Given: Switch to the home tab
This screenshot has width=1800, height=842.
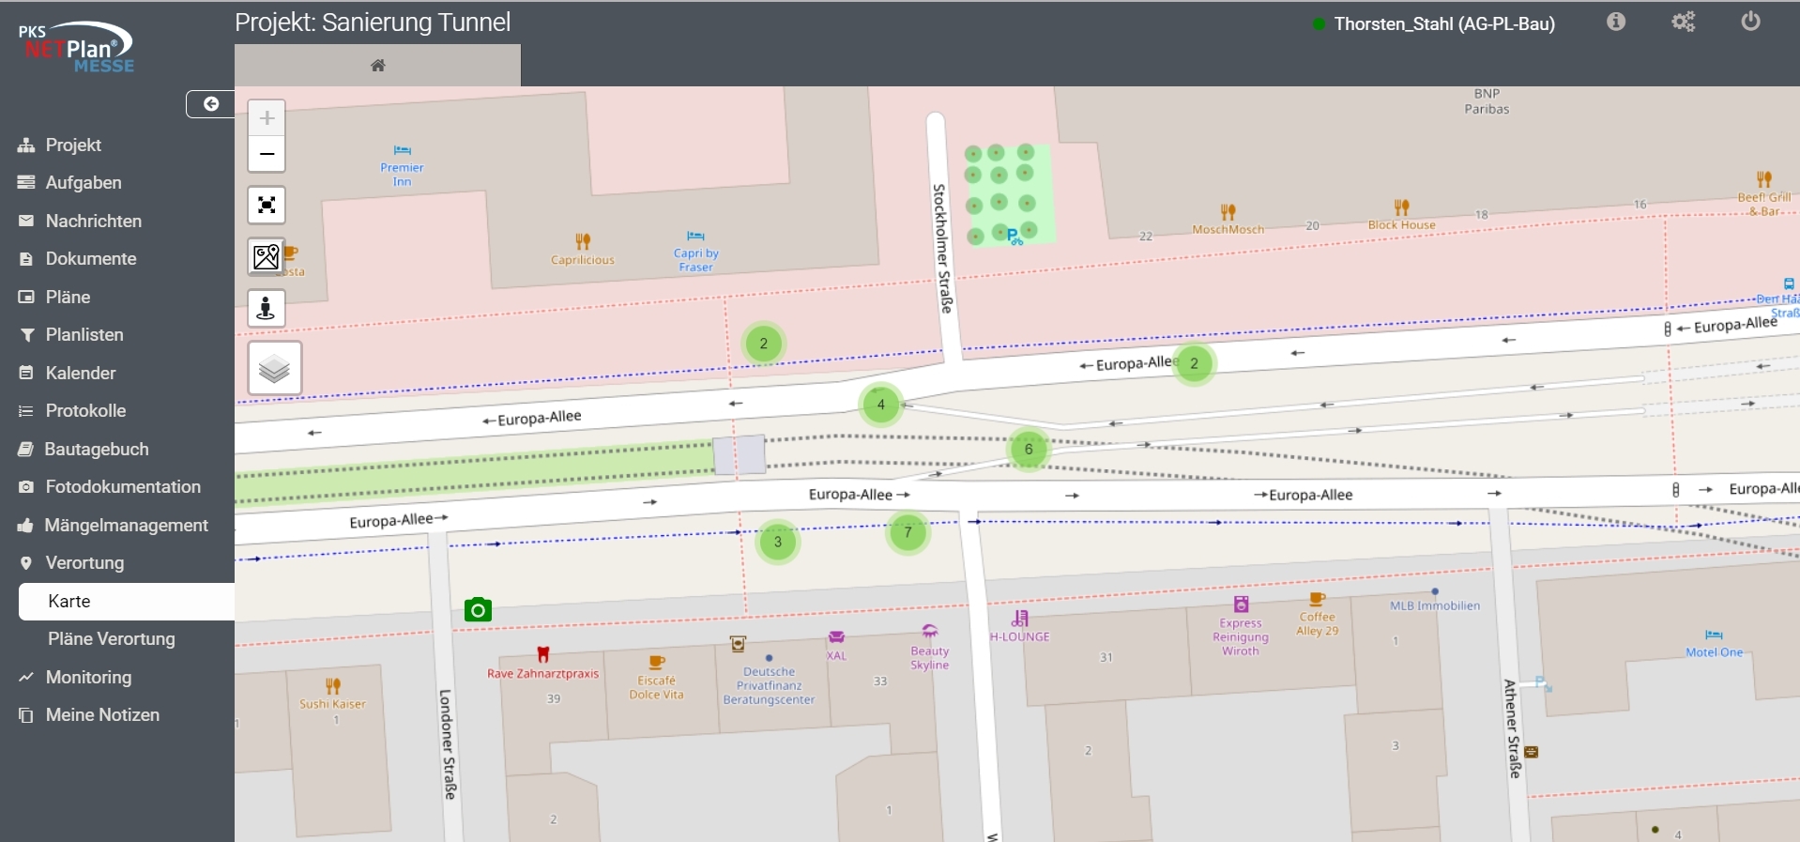Looking at the screenshot, I should point(377,66).
